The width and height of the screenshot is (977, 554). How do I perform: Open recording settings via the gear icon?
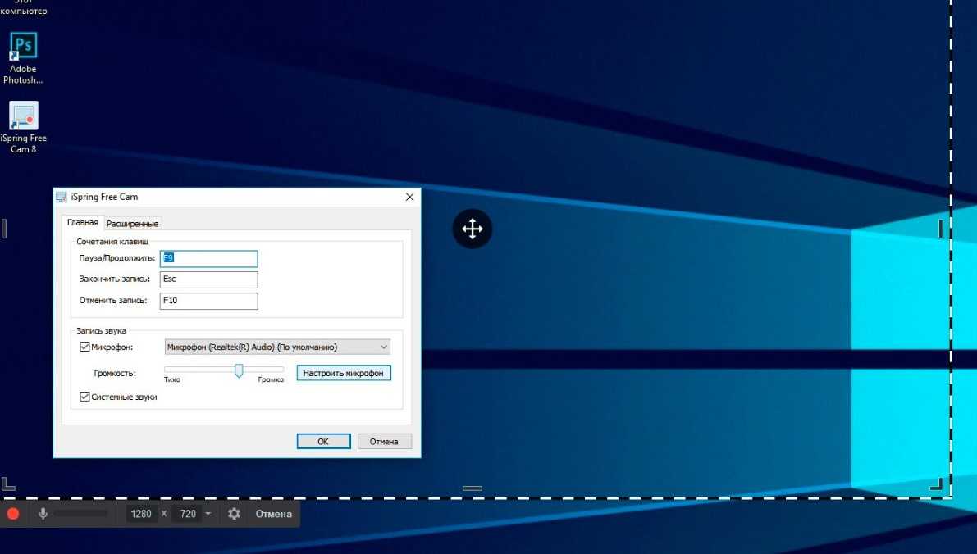pyautogui.click(x=234, y=514)
